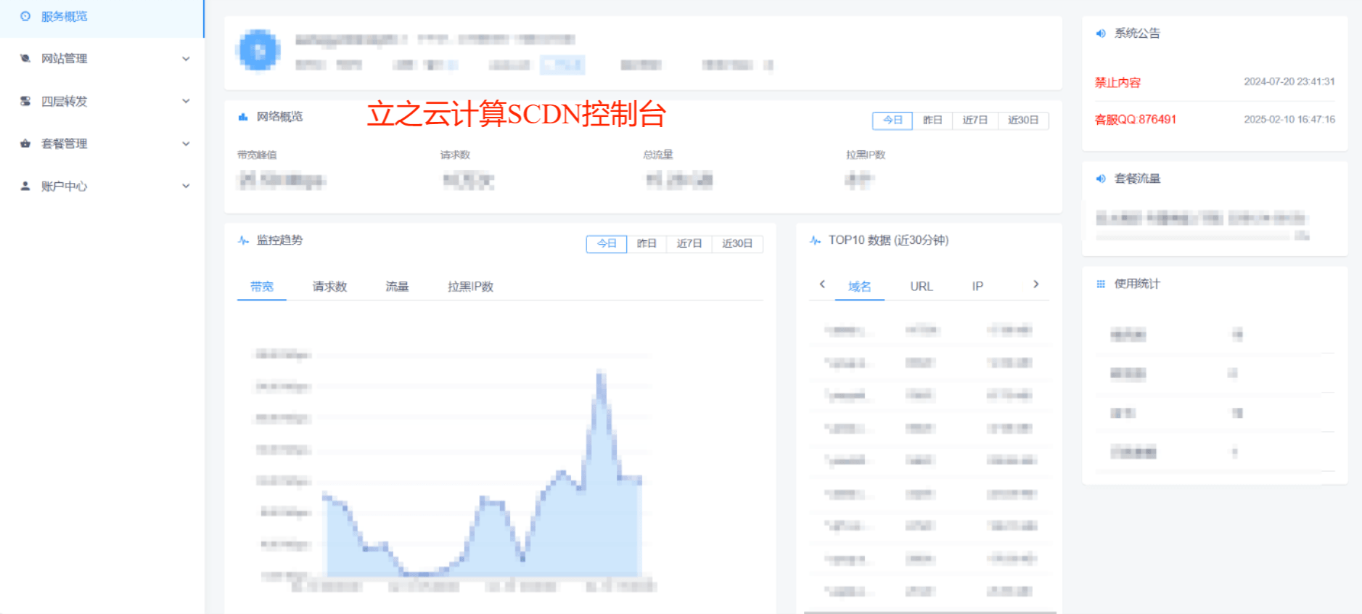Click the 总流量 label
The height and width of the screenshot is (614, 1362).
point(658,155)
